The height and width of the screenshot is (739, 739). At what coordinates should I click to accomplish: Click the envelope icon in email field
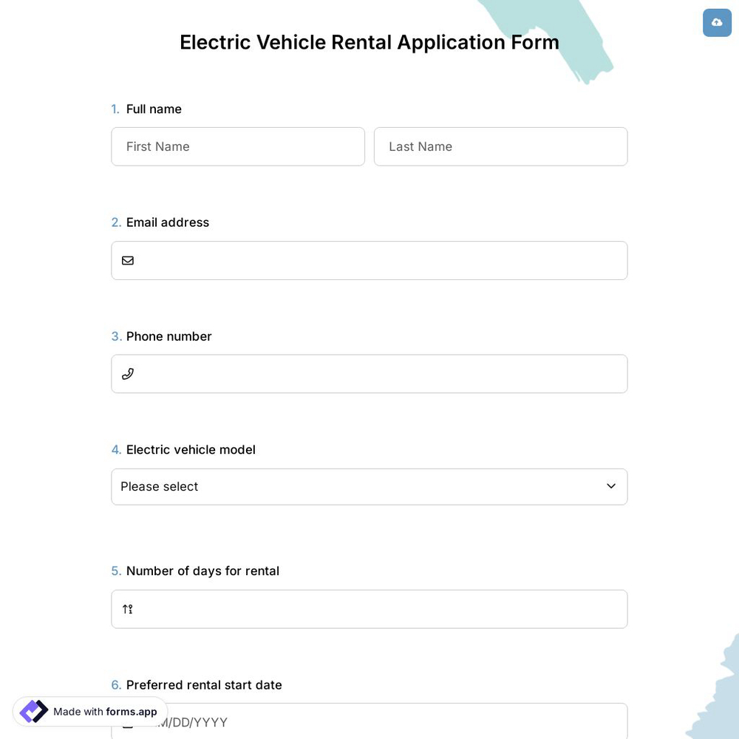127,260
